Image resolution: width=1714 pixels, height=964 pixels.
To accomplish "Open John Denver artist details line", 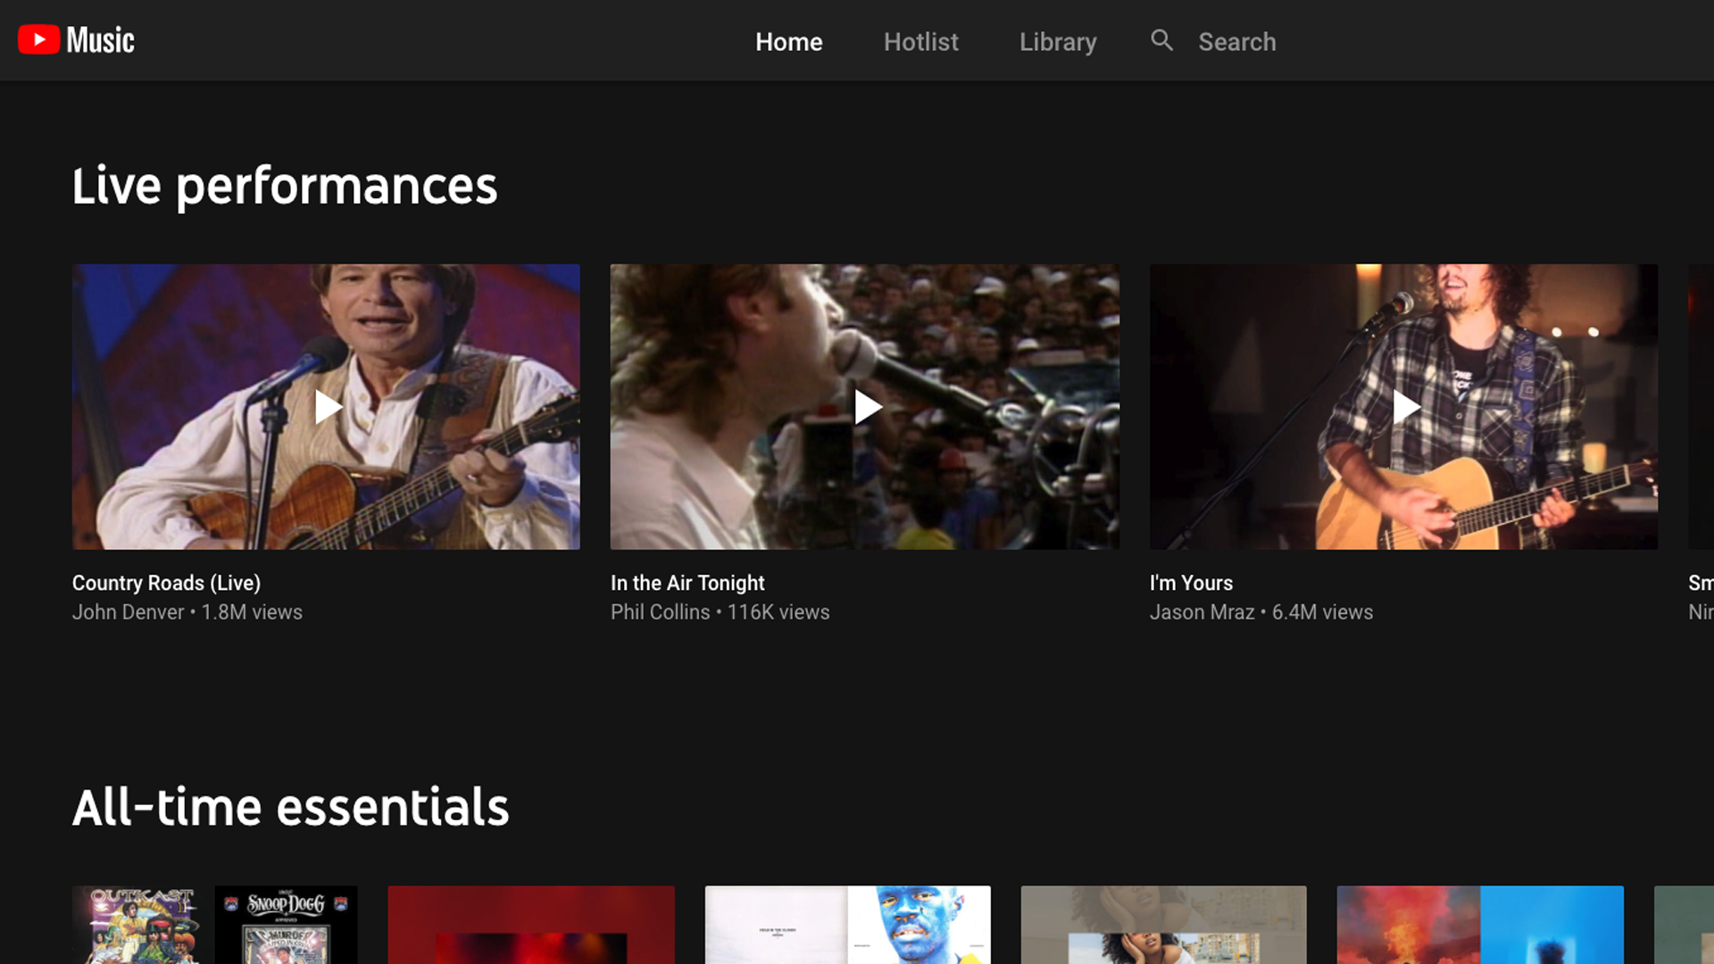I will [187, 612].
